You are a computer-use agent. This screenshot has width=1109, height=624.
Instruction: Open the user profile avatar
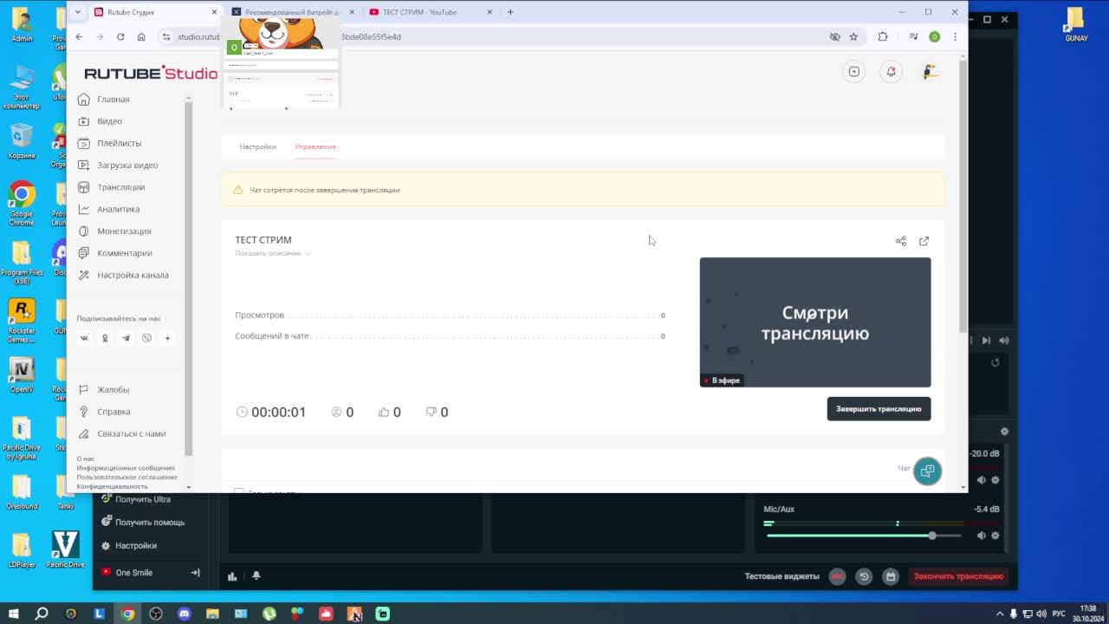coord(930,72)
